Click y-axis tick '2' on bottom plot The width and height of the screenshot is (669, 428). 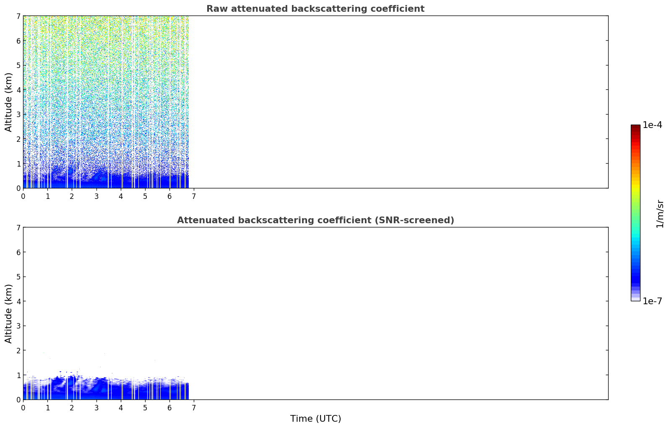(18, 350)
